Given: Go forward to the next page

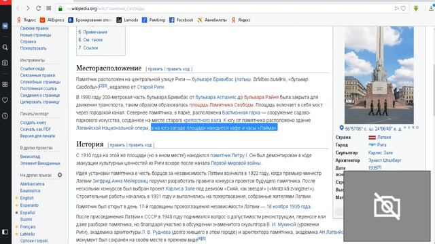Looking at the screenshot, I should coord(28,8).
